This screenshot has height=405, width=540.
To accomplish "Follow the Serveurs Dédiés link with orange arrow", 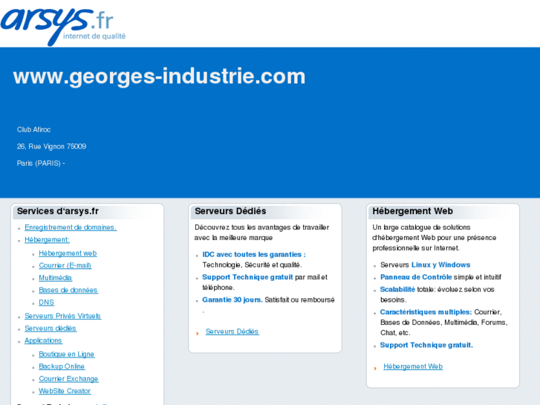I will [x=232, y=331].
